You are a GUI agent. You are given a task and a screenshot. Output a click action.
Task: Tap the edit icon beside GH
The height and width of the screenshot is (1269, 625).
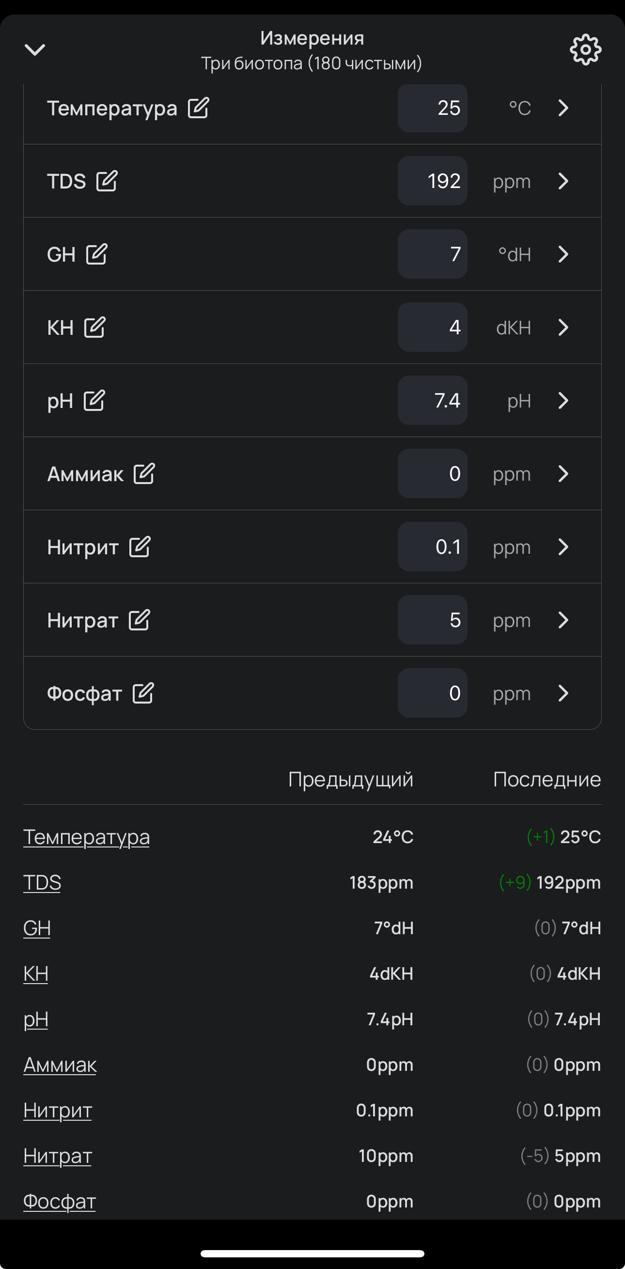[x=96, y=254]
